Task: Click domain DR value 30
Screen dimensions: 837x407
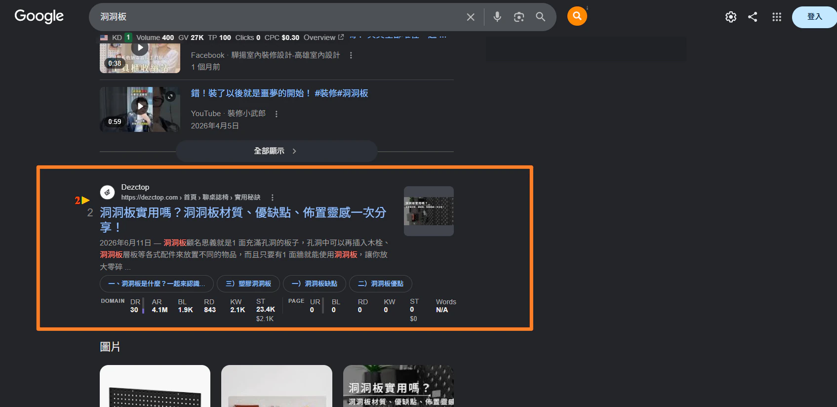Action: (x=134, y=310)
